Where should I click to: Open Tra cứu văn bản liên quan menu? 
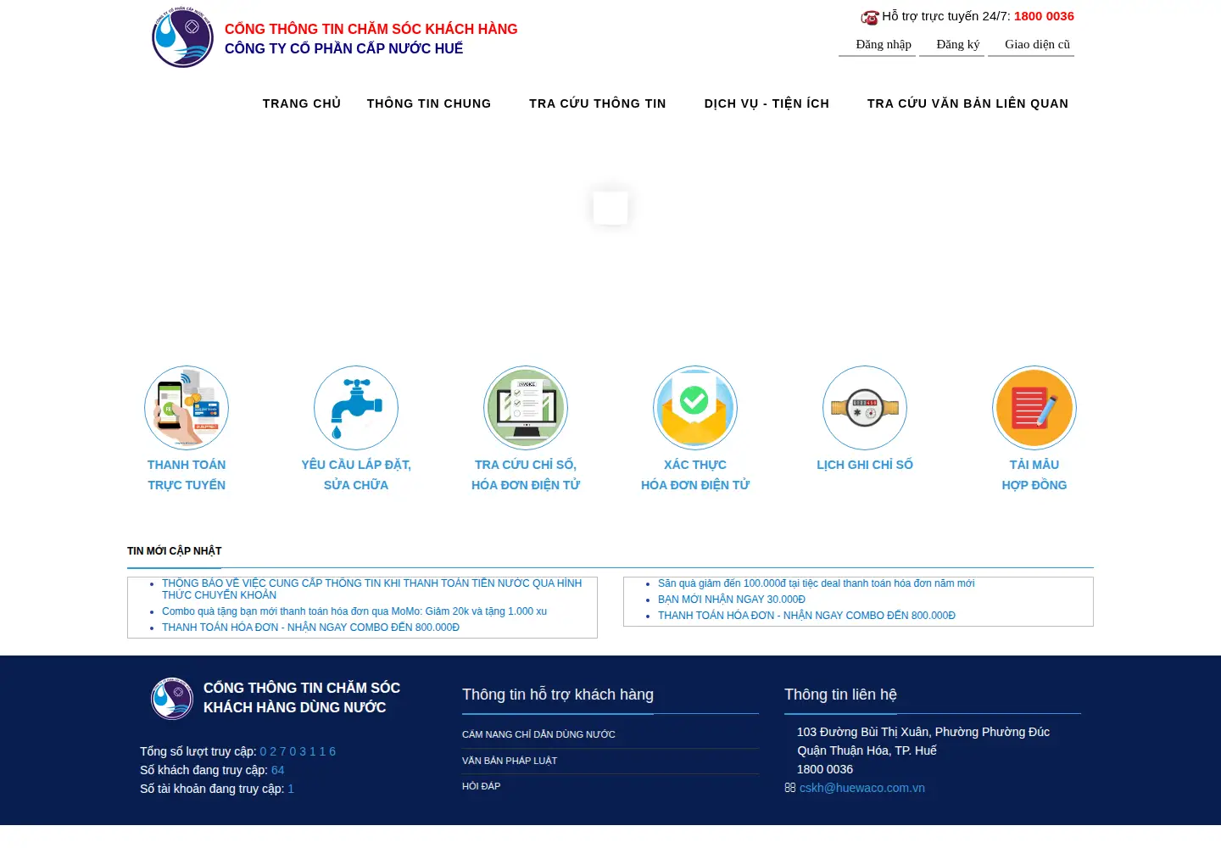[967, 103]
